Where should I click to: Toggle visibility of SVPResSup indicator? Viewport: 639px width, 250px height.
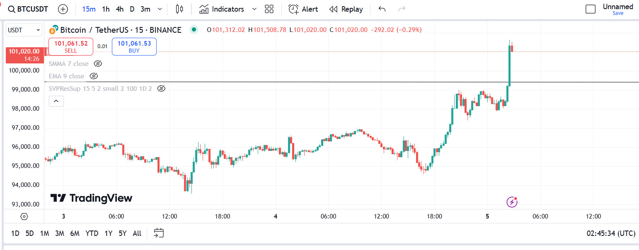point(162,89)
